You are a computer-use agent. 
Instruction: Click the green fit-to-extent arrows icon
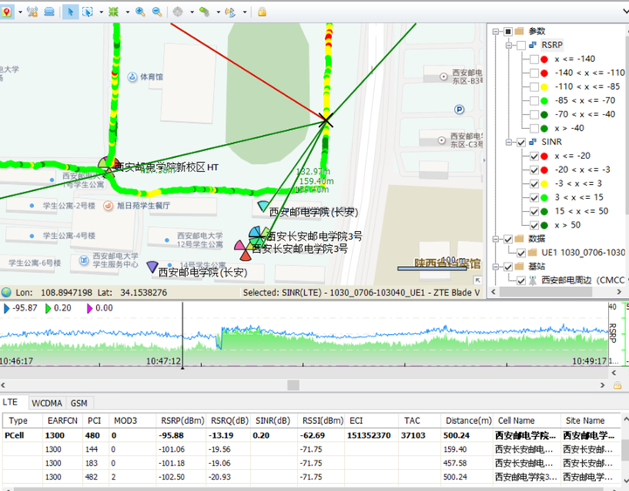pos(114,12)
